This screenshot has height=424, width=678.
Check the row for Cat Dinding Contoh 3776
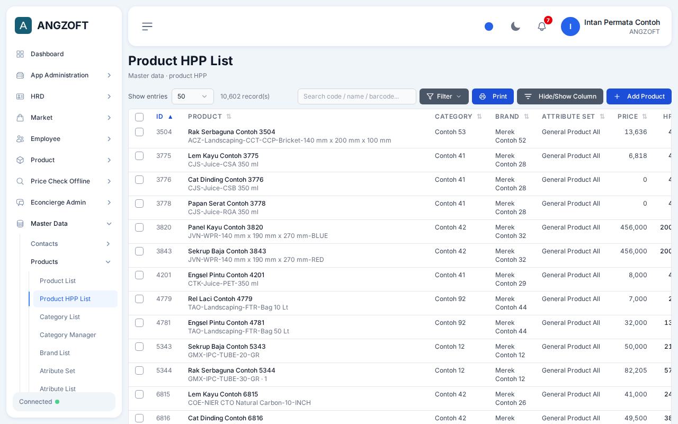coord(139,180)
